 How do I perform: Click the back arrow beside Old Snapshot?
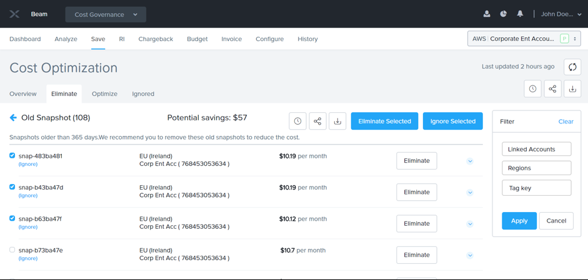coord(13,118)
